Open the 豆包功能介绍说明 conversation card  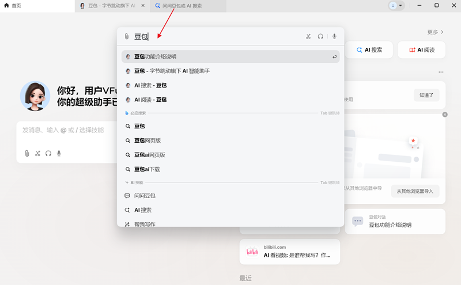click(x=395, y=222)
